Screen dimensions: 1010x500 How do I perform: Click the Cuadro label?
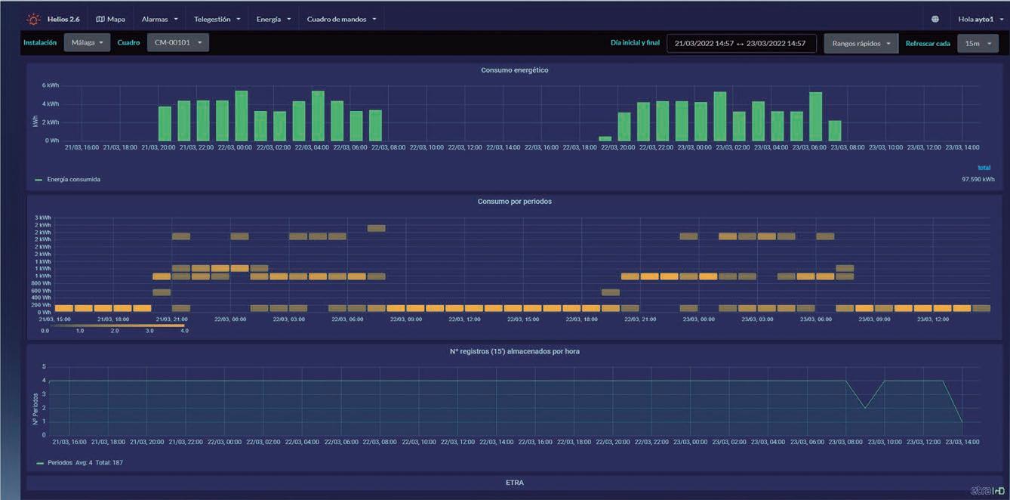coord(129,43)
